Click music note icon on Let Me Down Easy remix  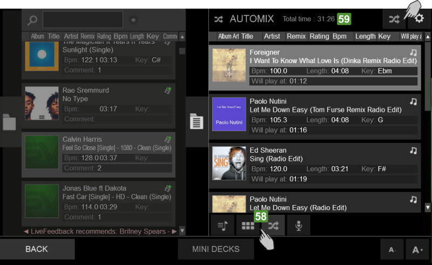click(x=413, y=101)
